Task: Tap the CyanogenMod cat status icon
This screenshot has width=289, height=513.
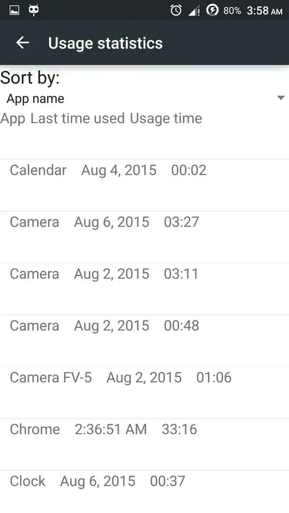Action: pyautogui.click(x=34, y=10)
